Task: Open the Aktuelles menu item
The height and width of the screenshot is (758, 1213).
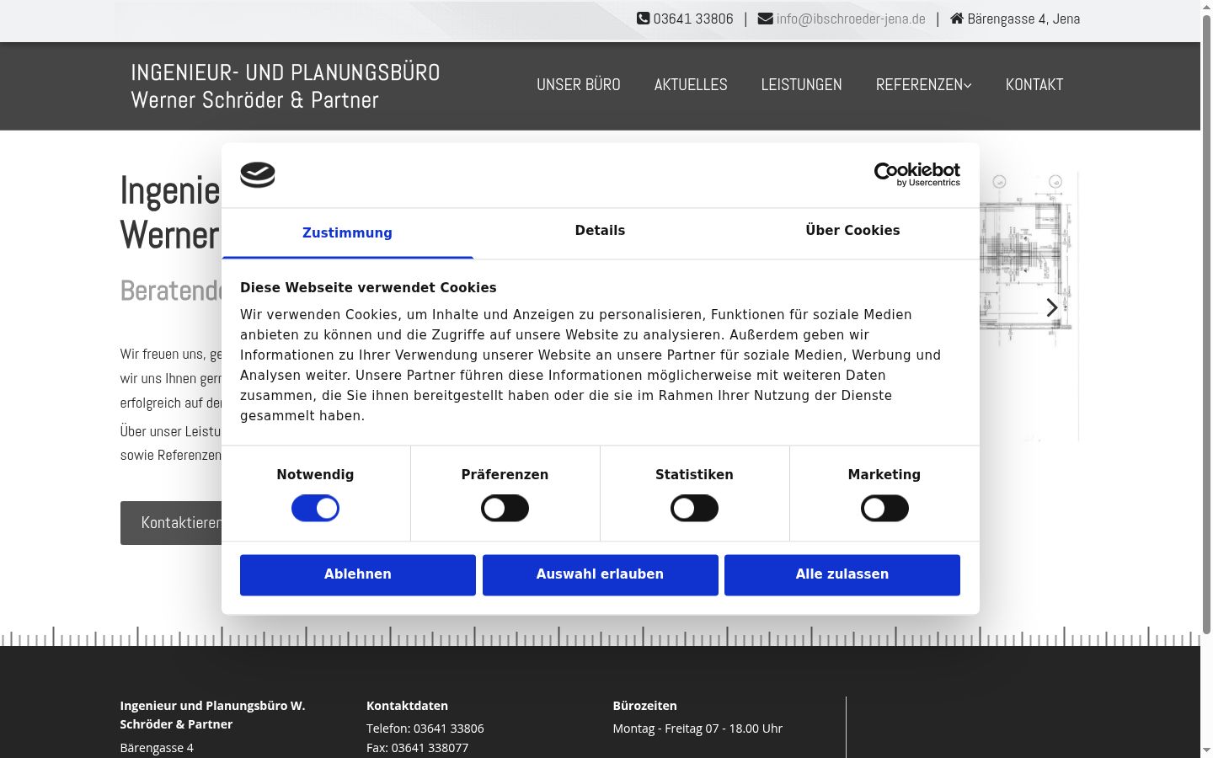Action: (x=691, y=85)
